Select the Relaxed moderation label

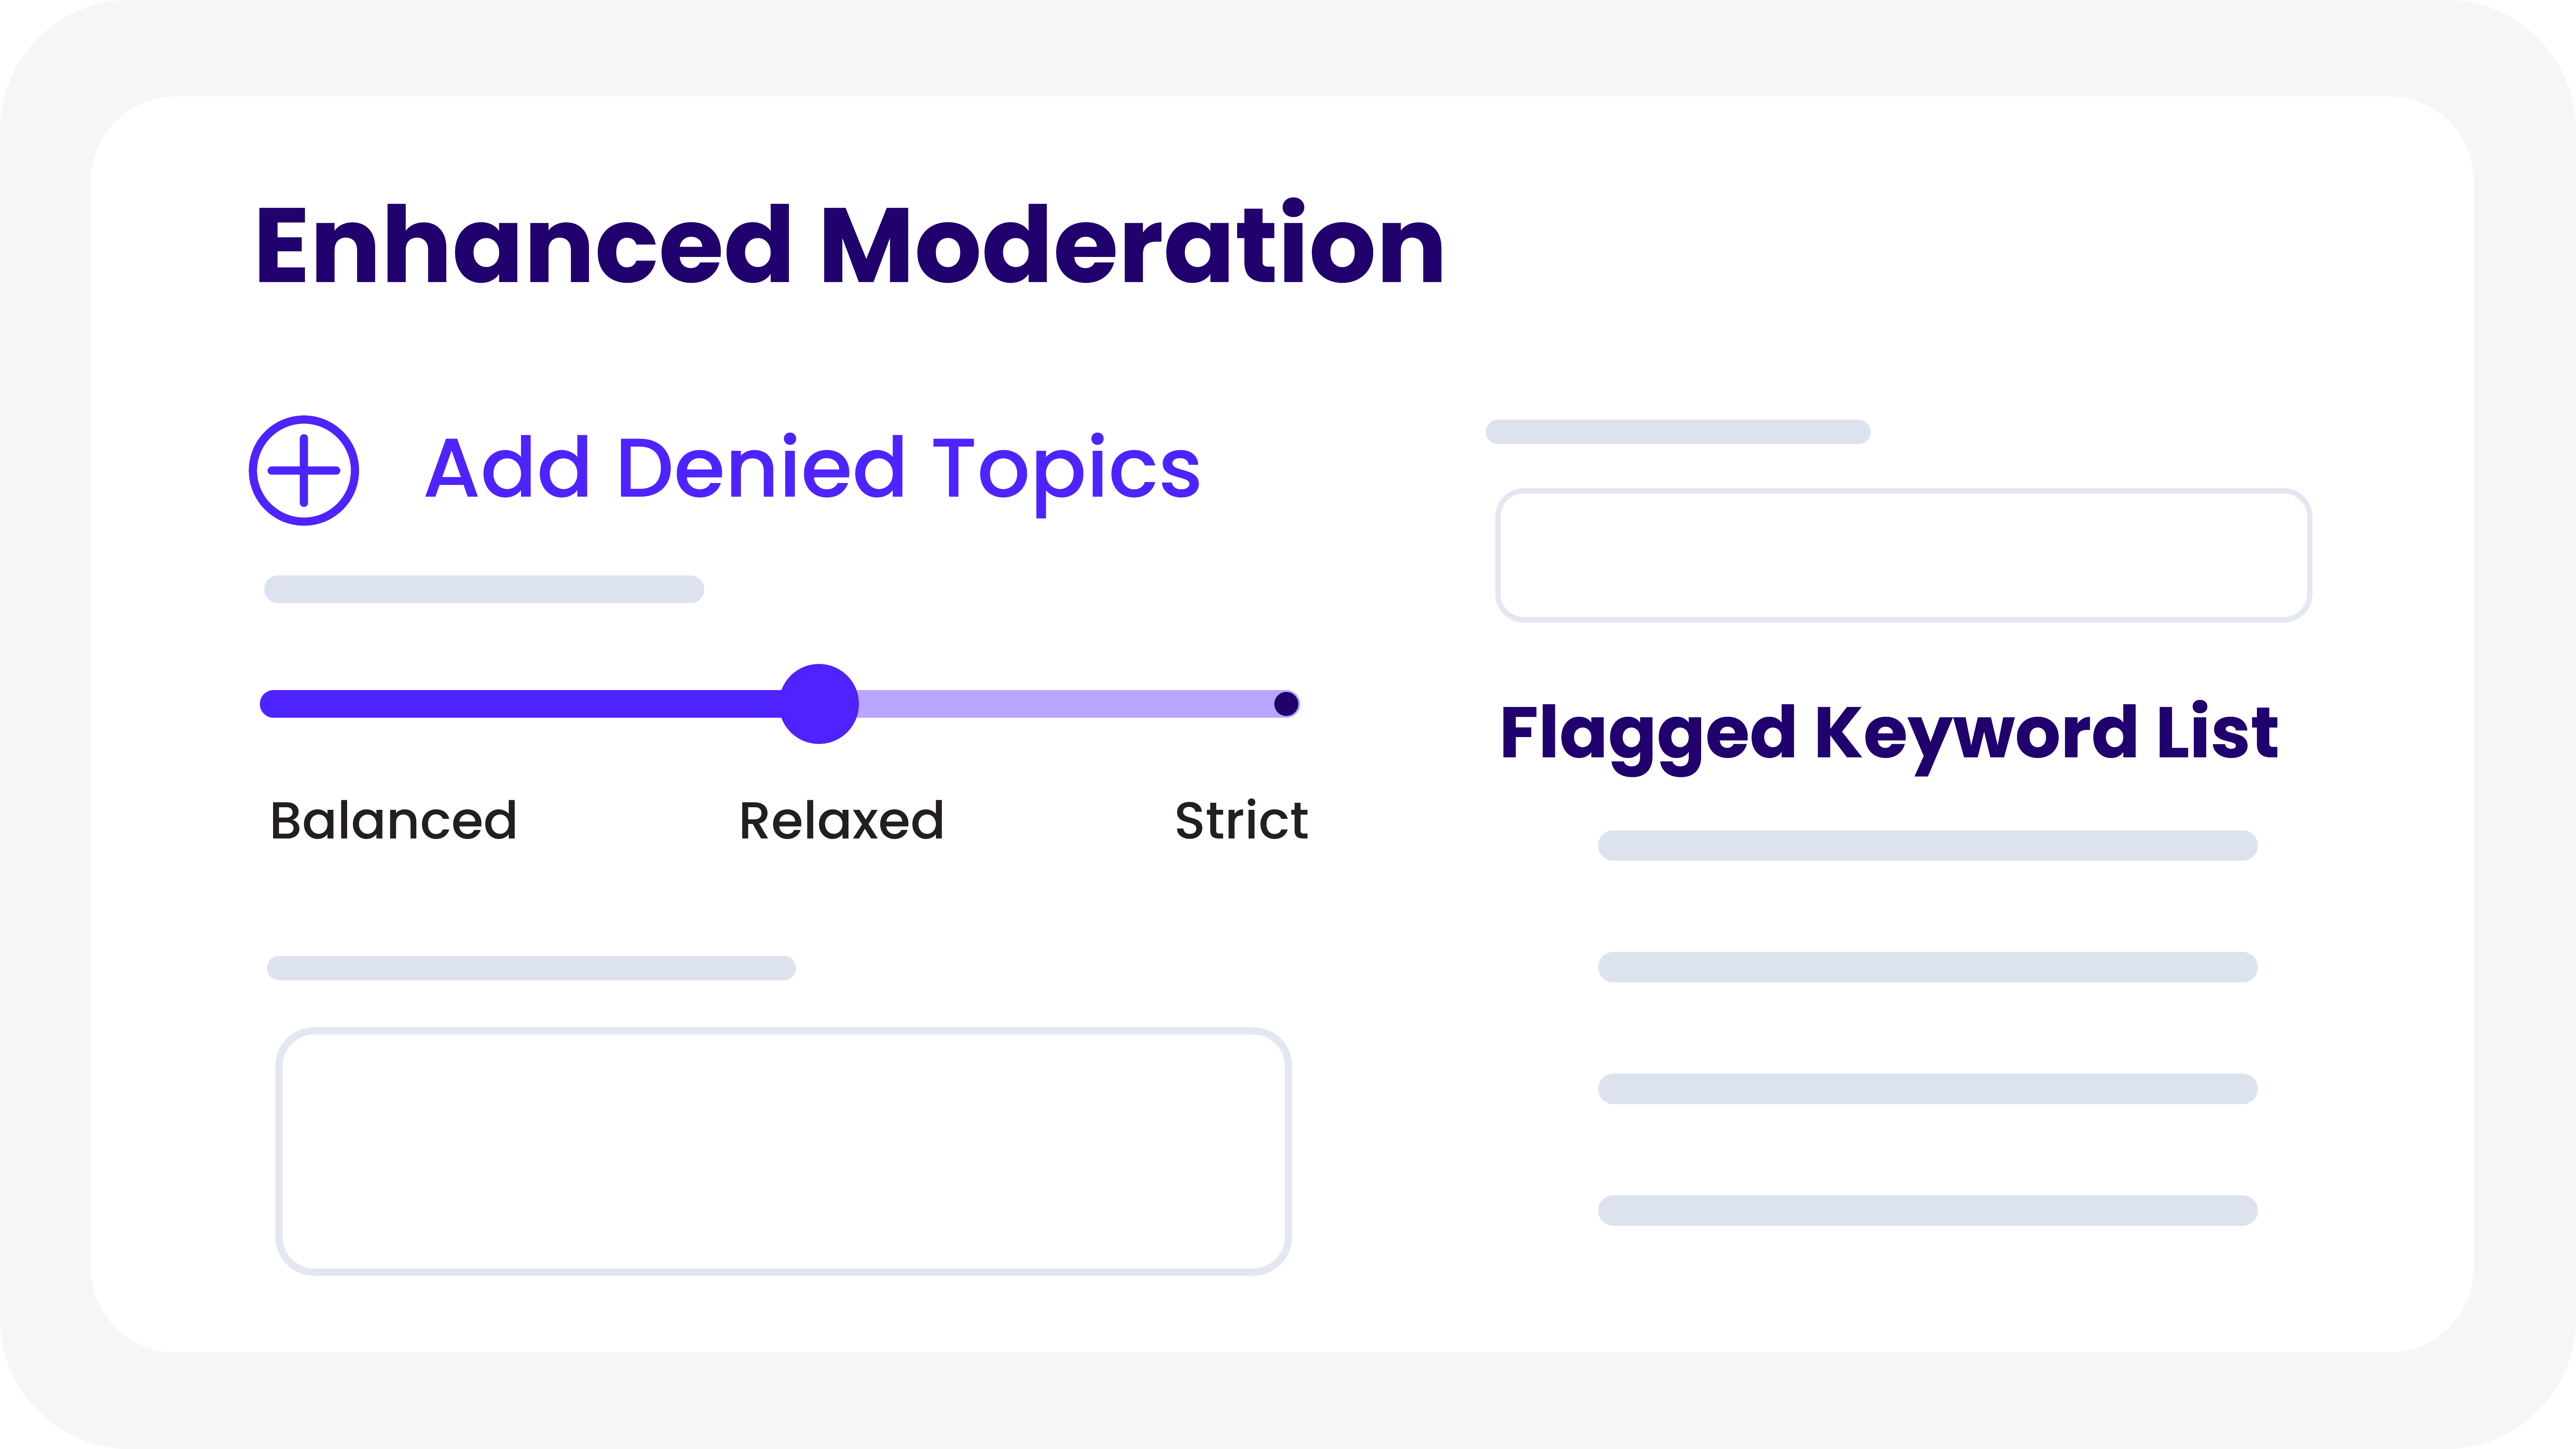(x=841, y=821)
